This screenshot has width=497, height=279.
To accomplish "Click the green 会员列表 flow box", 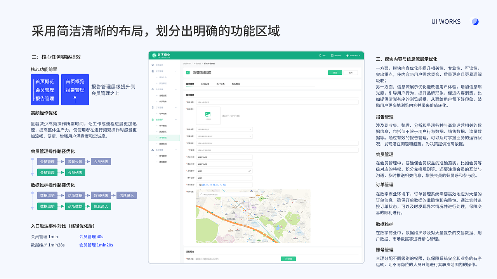I will 75,172.
